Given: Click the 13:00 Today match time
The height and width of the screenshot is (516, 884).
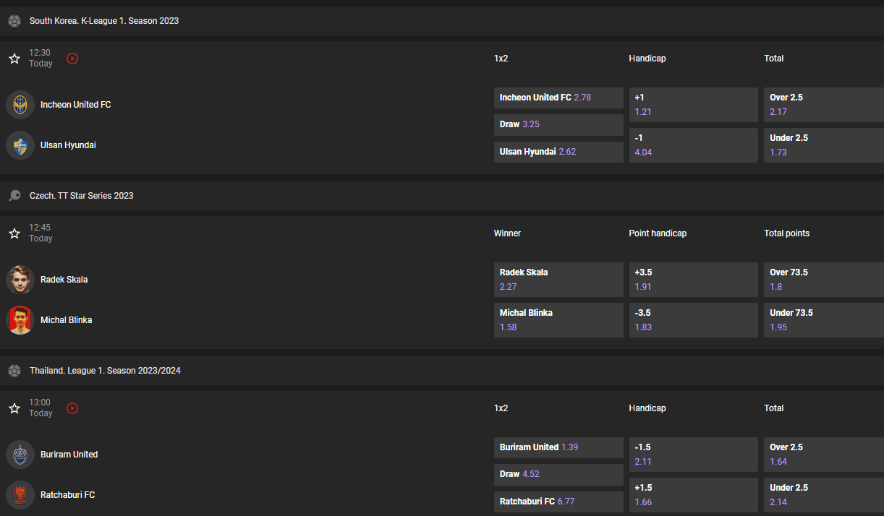Looking at the screenshot, I should 41,408.
